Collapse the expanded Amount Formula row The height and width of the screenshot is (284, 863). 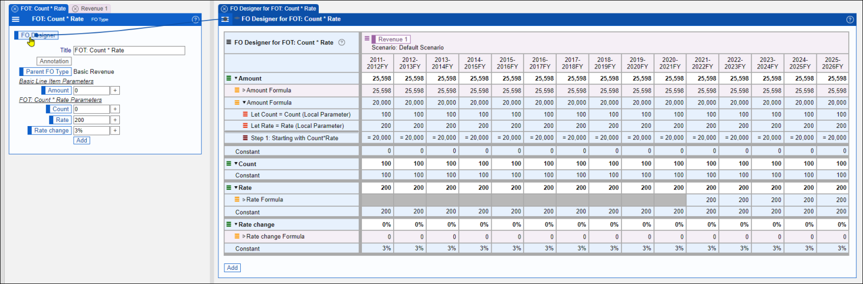click(x=244, y=103)
